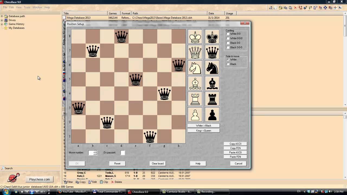
Task: Select Black as side to move
Action: (x=228, y=64)
